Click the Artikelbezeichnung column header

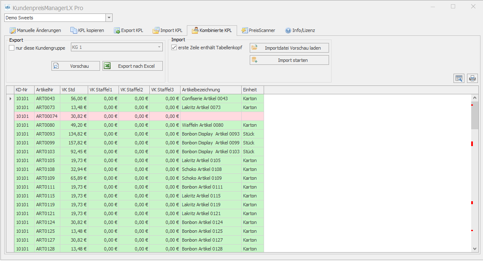[210, 90]
